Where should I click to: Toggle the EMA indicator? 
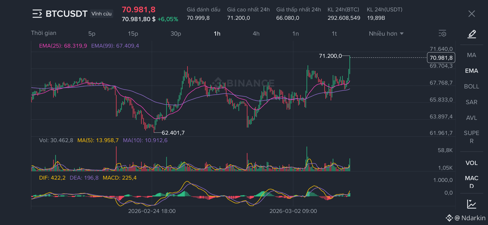click(x=471, y=71)
